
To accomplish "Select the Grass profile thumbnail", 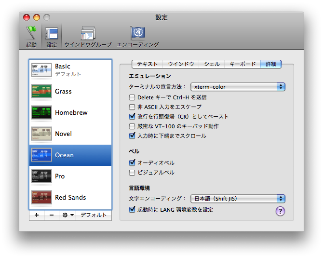I will (41, 91).
